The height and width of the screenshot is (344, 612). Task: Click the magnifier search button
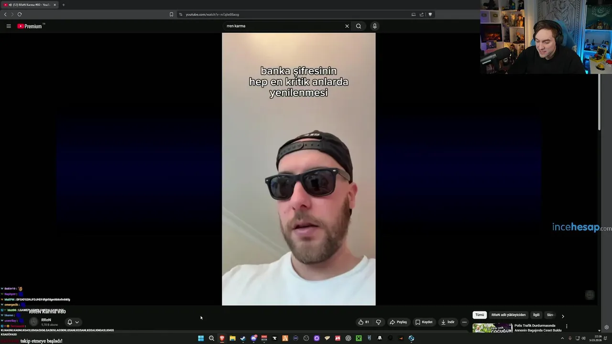pos(359,26)
